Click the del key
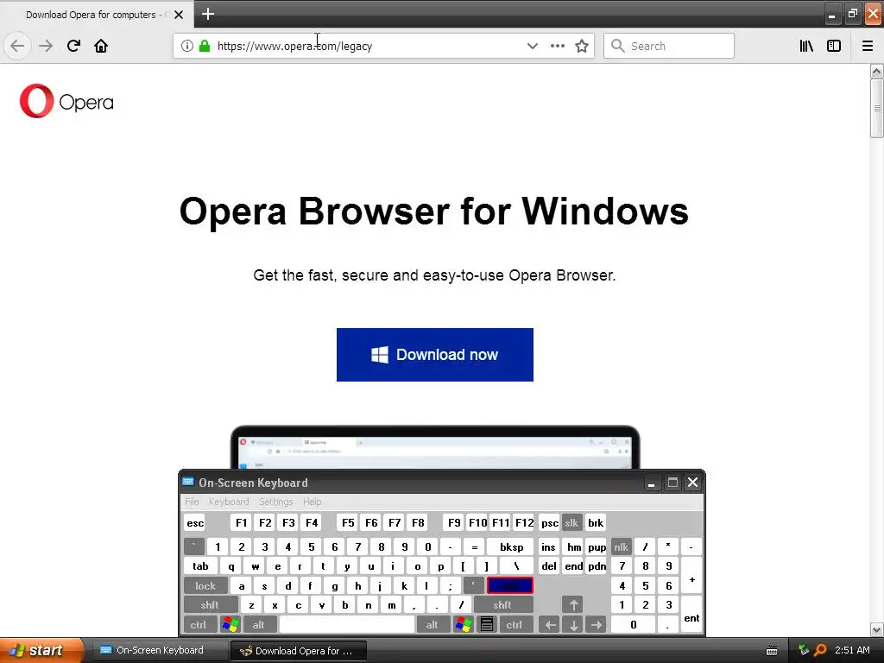Screen dimensions: 884x663 point(549,566)
